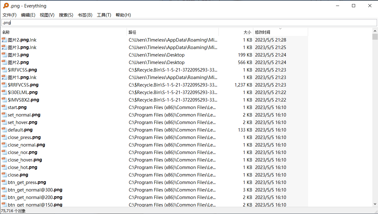Click the icon of set_hover.png

[4, 122]
